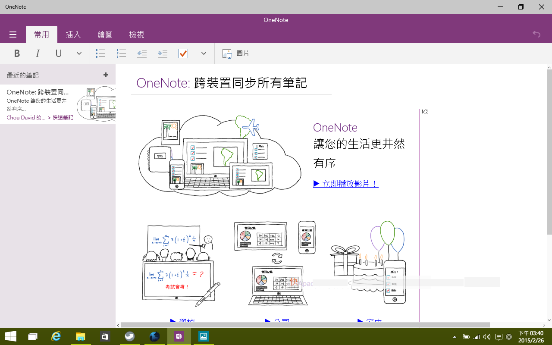Click the 立即播放影片 link

click(x=346, y=184)
